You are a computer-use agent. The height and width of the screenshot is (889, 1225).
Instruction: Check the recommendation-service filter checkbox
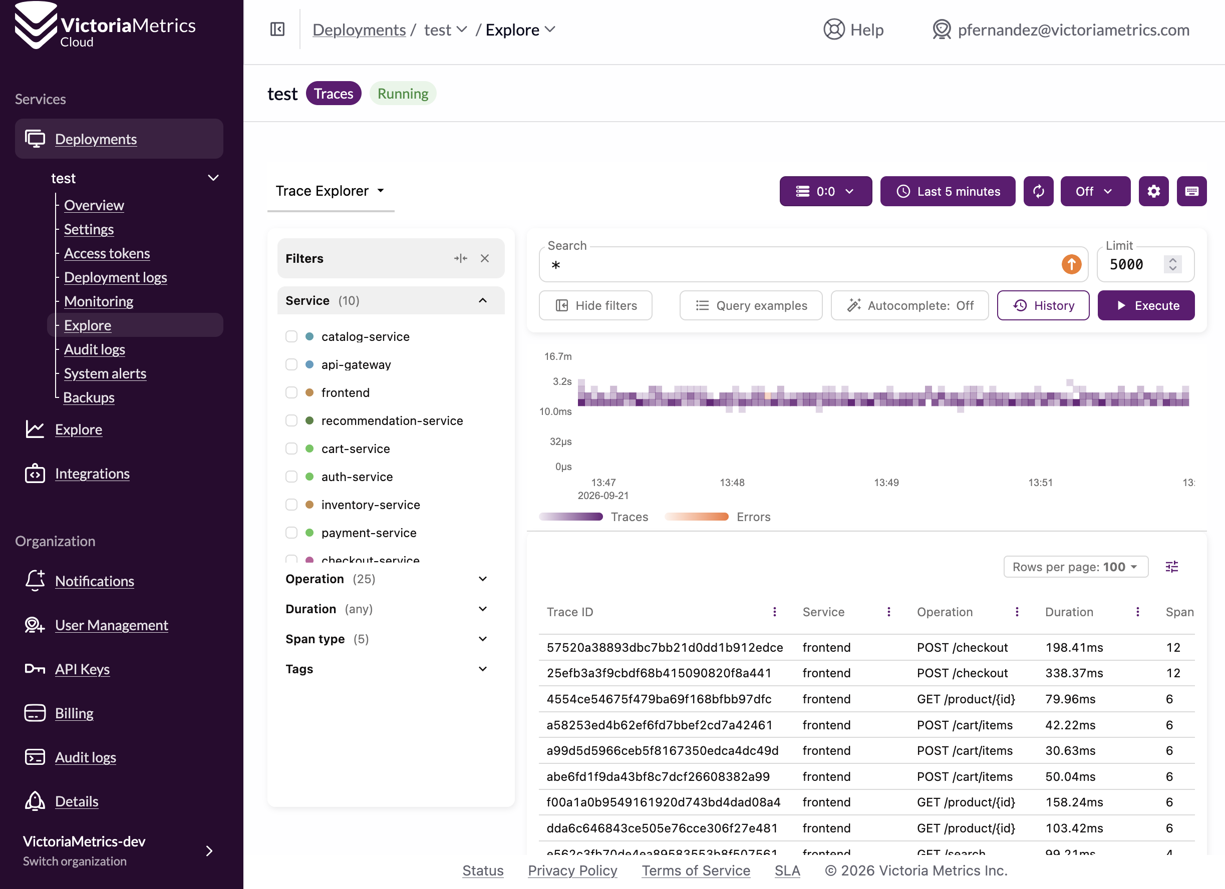(291, 420)
